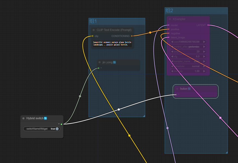Click the positive input slot on KSampler
The width and height of the screenshot is (238, 163).
(x=169, y=29)
